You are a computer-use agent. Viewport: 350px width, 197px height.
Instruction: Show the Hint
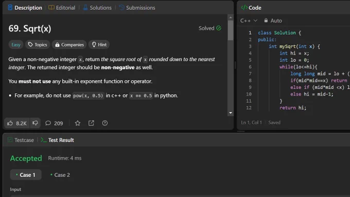pyautogui.click(x=99, y=44)
